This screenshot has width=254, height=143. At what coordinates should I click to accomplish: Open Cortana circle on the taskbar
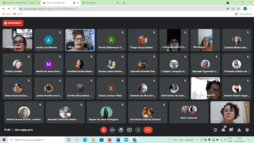click(x=69, y=139)
